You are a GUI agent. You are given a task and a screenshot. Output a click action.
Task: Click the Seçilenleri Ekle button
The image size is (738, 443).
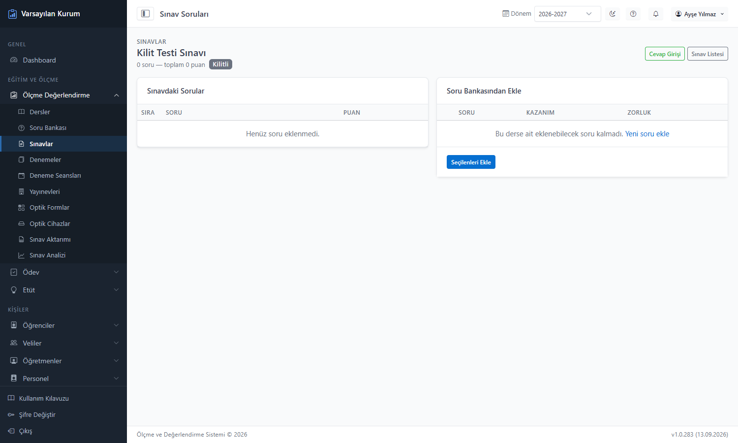(x=471, y=162)
